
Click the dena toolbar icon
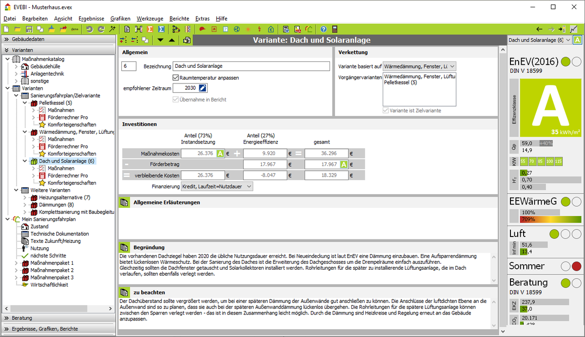[75, 29]
